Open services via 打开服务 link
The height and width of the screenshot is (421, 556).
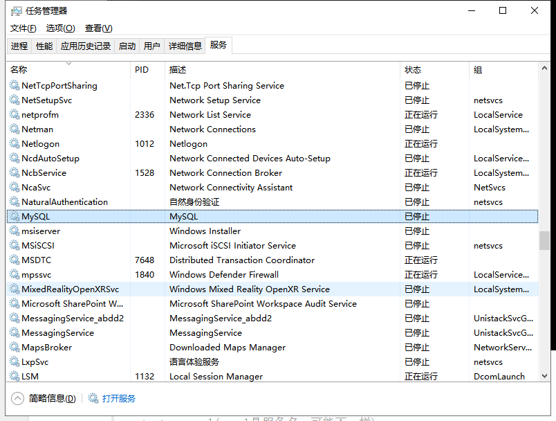click(x=119, y=398)
